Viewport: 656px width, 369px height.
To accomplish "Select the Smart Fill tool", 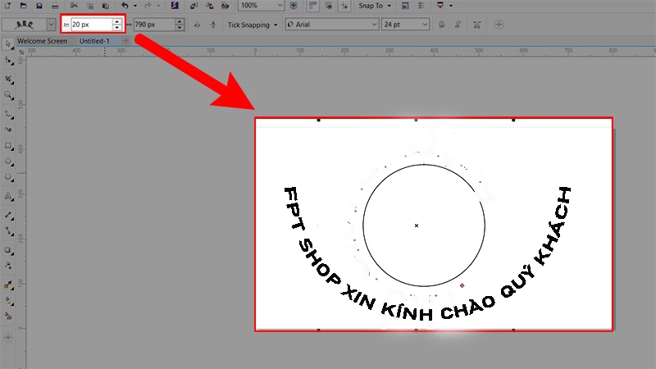I will pyautogui.click(x=8, y=317).
